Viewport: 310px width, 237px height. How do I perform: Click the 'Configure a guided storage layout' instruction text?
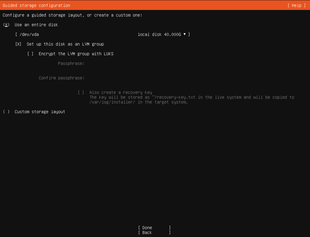tap(72, 15)
